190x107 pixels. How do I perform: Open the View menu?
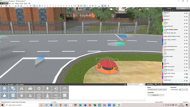13,4
